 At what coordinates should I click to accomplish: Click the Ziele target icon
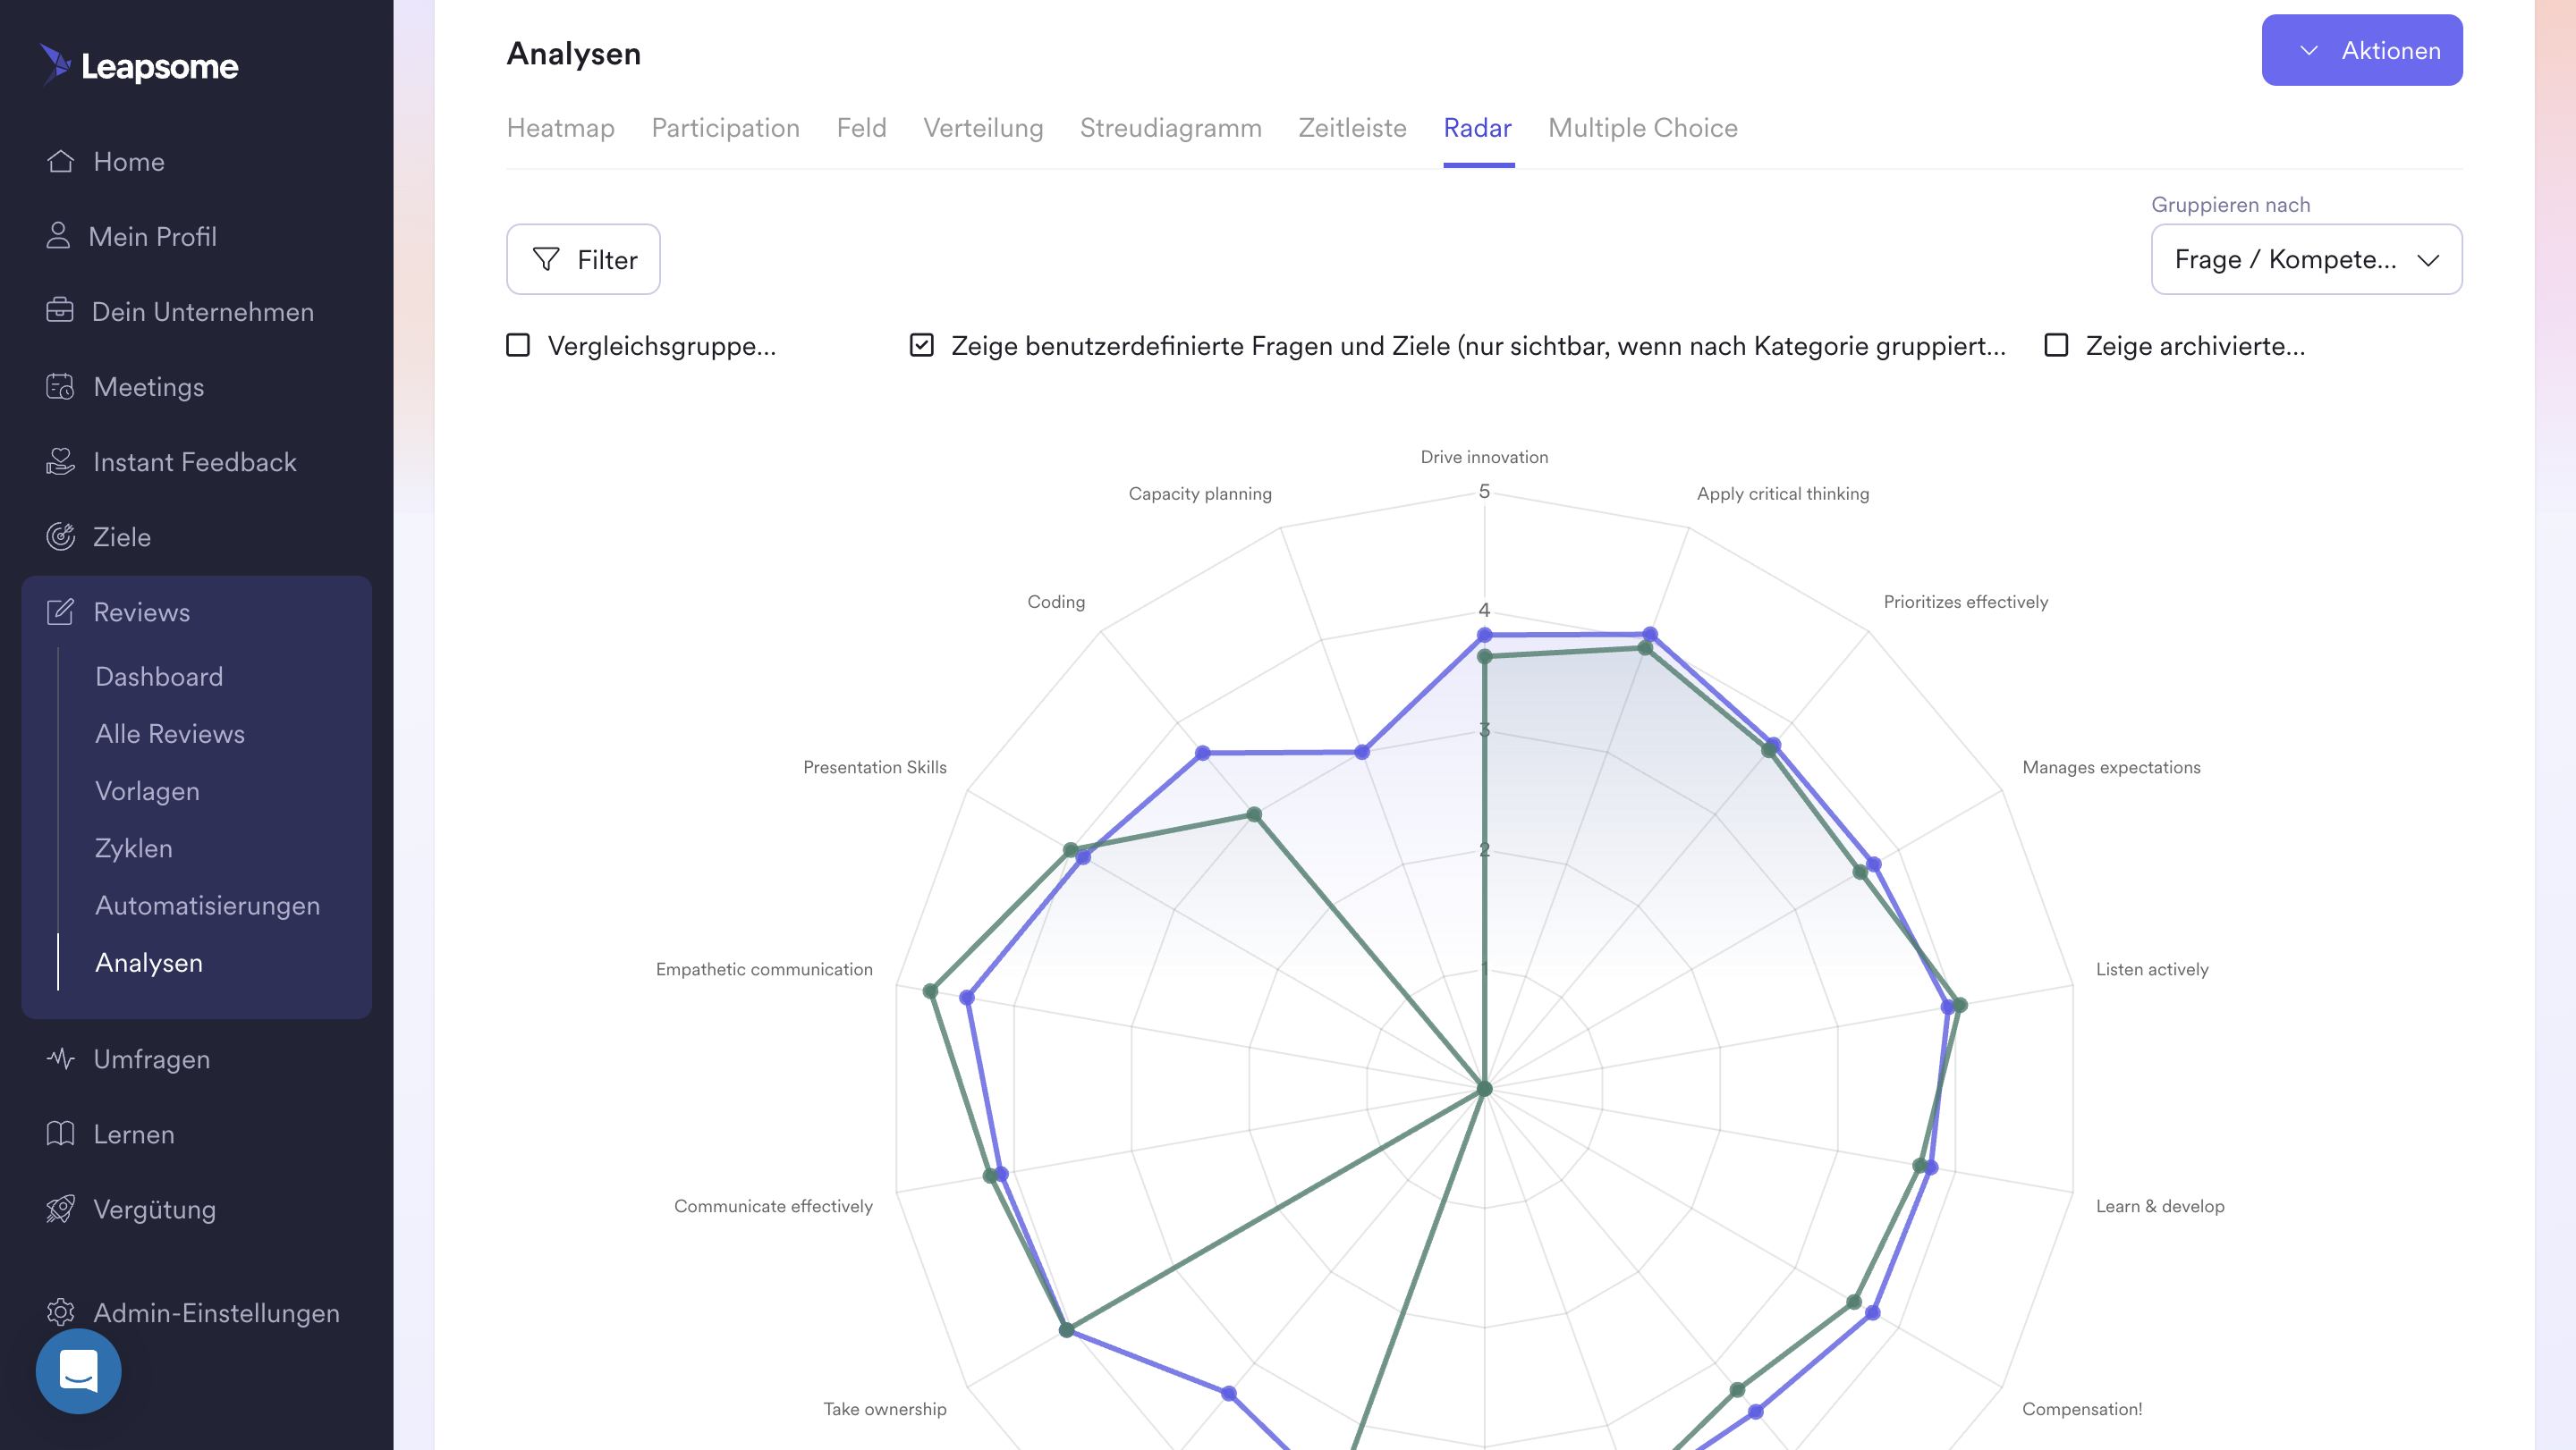60,535
